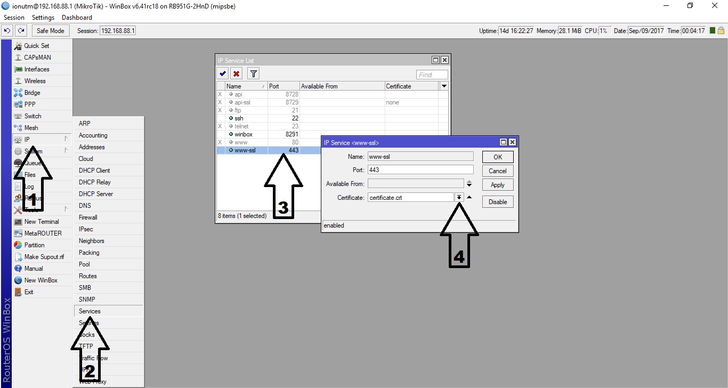728x388 pixels.
Task: Click the Find search box
Action: tap(432, 75)
